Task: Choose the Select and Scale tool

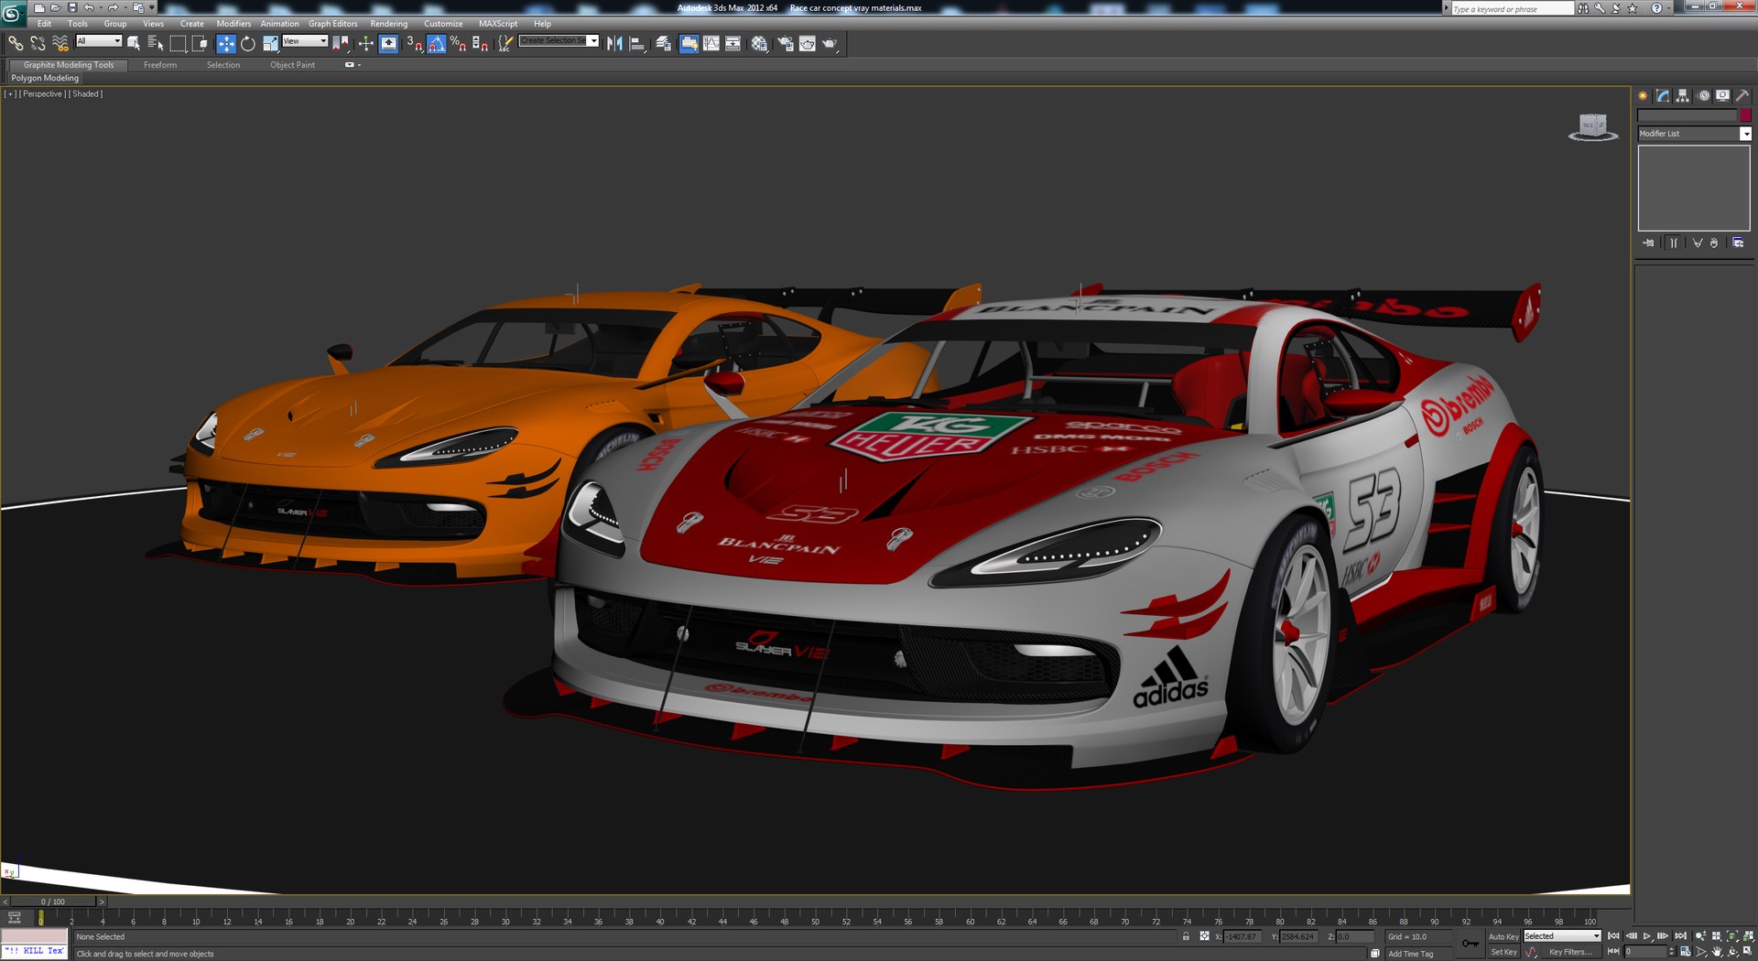Action: click(x=270, y=43)
